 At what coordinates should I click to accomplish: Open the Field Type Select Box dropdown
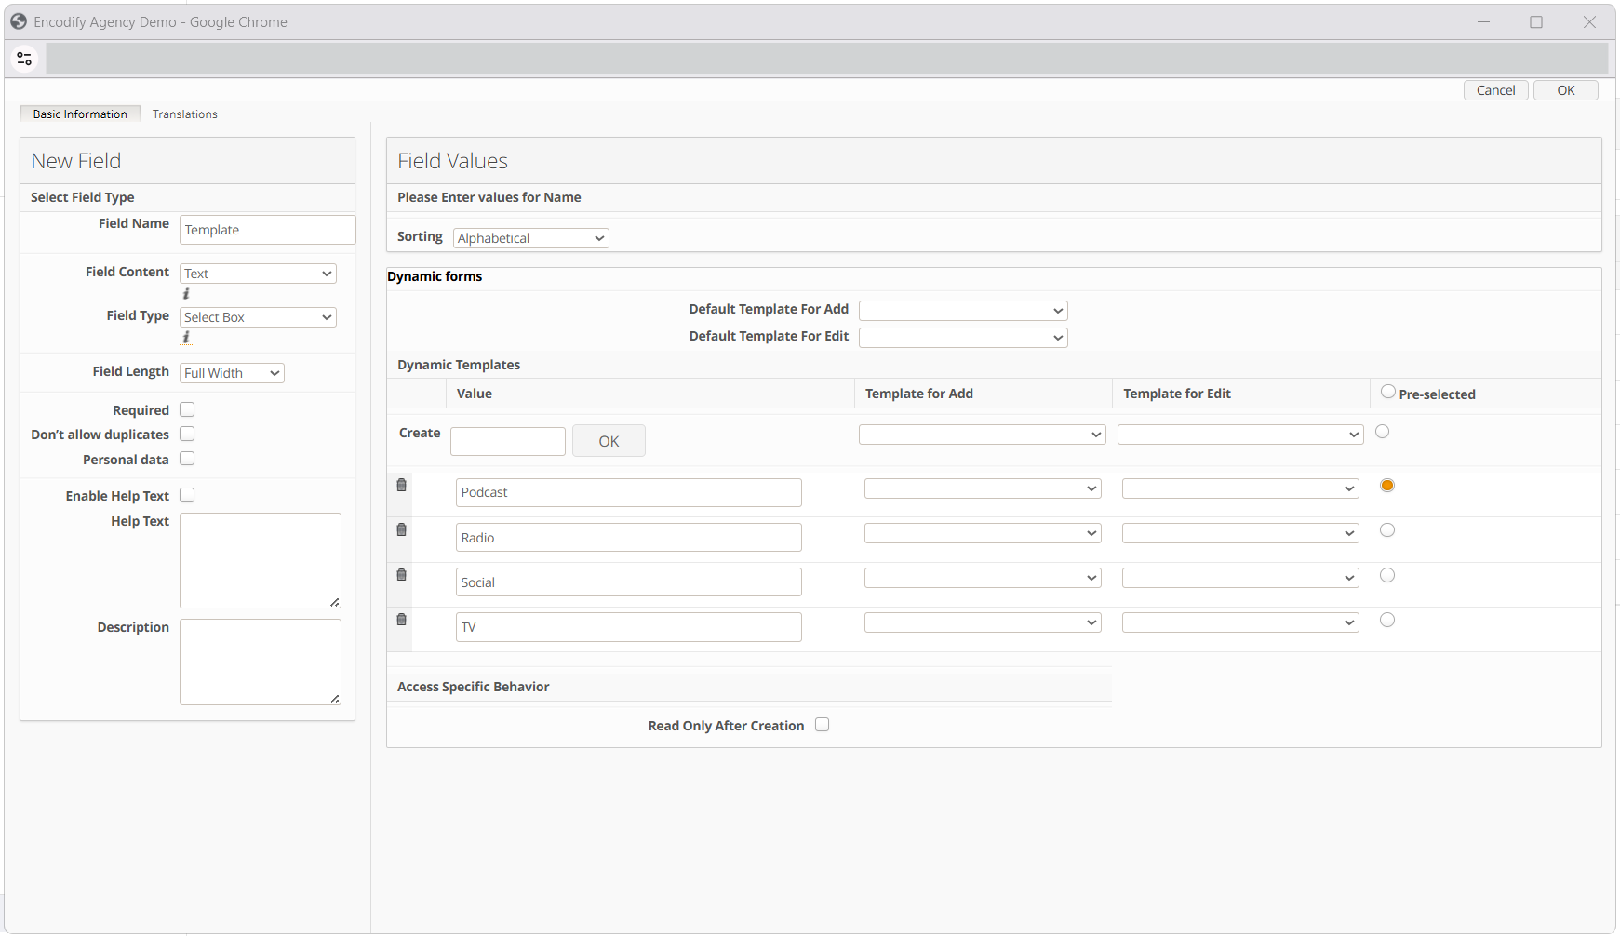pos(258,317)
